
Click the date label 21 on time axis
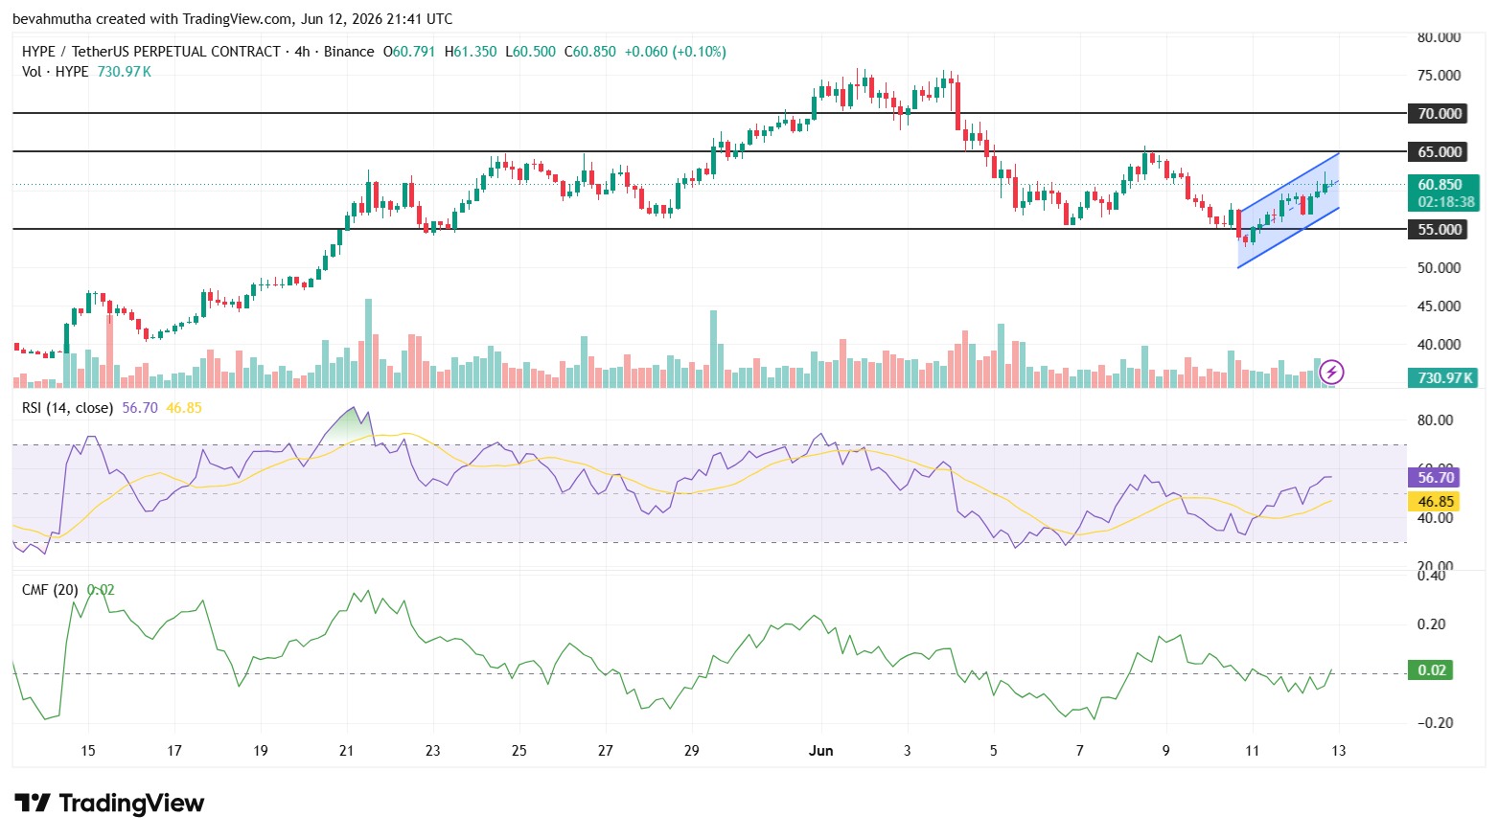click(347, 750)
